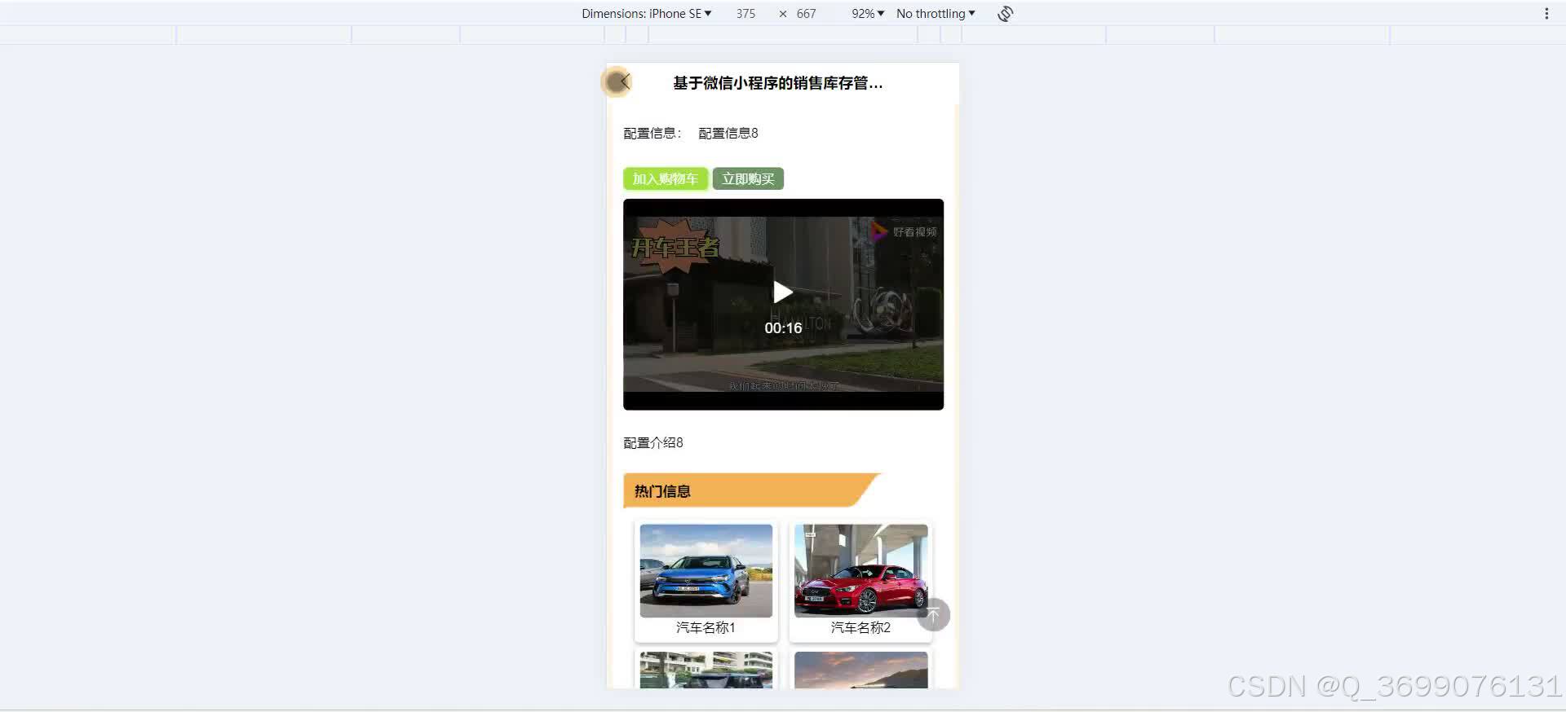Click the 汽车名称2 label
The image size is (1566, 712).
860,627
